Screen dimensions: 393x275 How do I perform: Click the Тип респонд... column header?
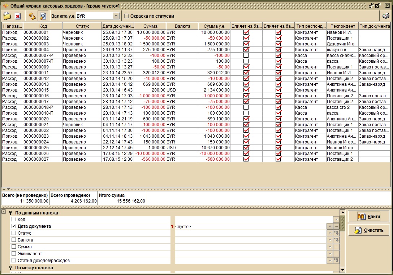click(x=311, y=26)
